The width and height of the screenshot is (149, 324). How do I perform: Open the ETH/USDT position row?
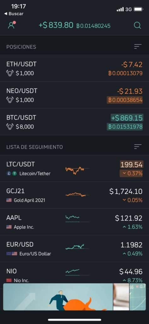[74, 68]
